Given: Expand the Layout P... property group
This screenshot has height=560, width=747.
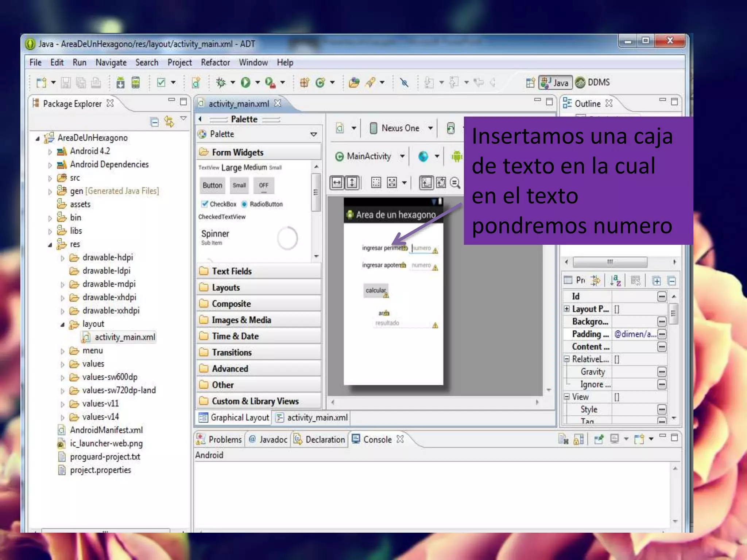Looking at the screenshot, I should [566, 309].
